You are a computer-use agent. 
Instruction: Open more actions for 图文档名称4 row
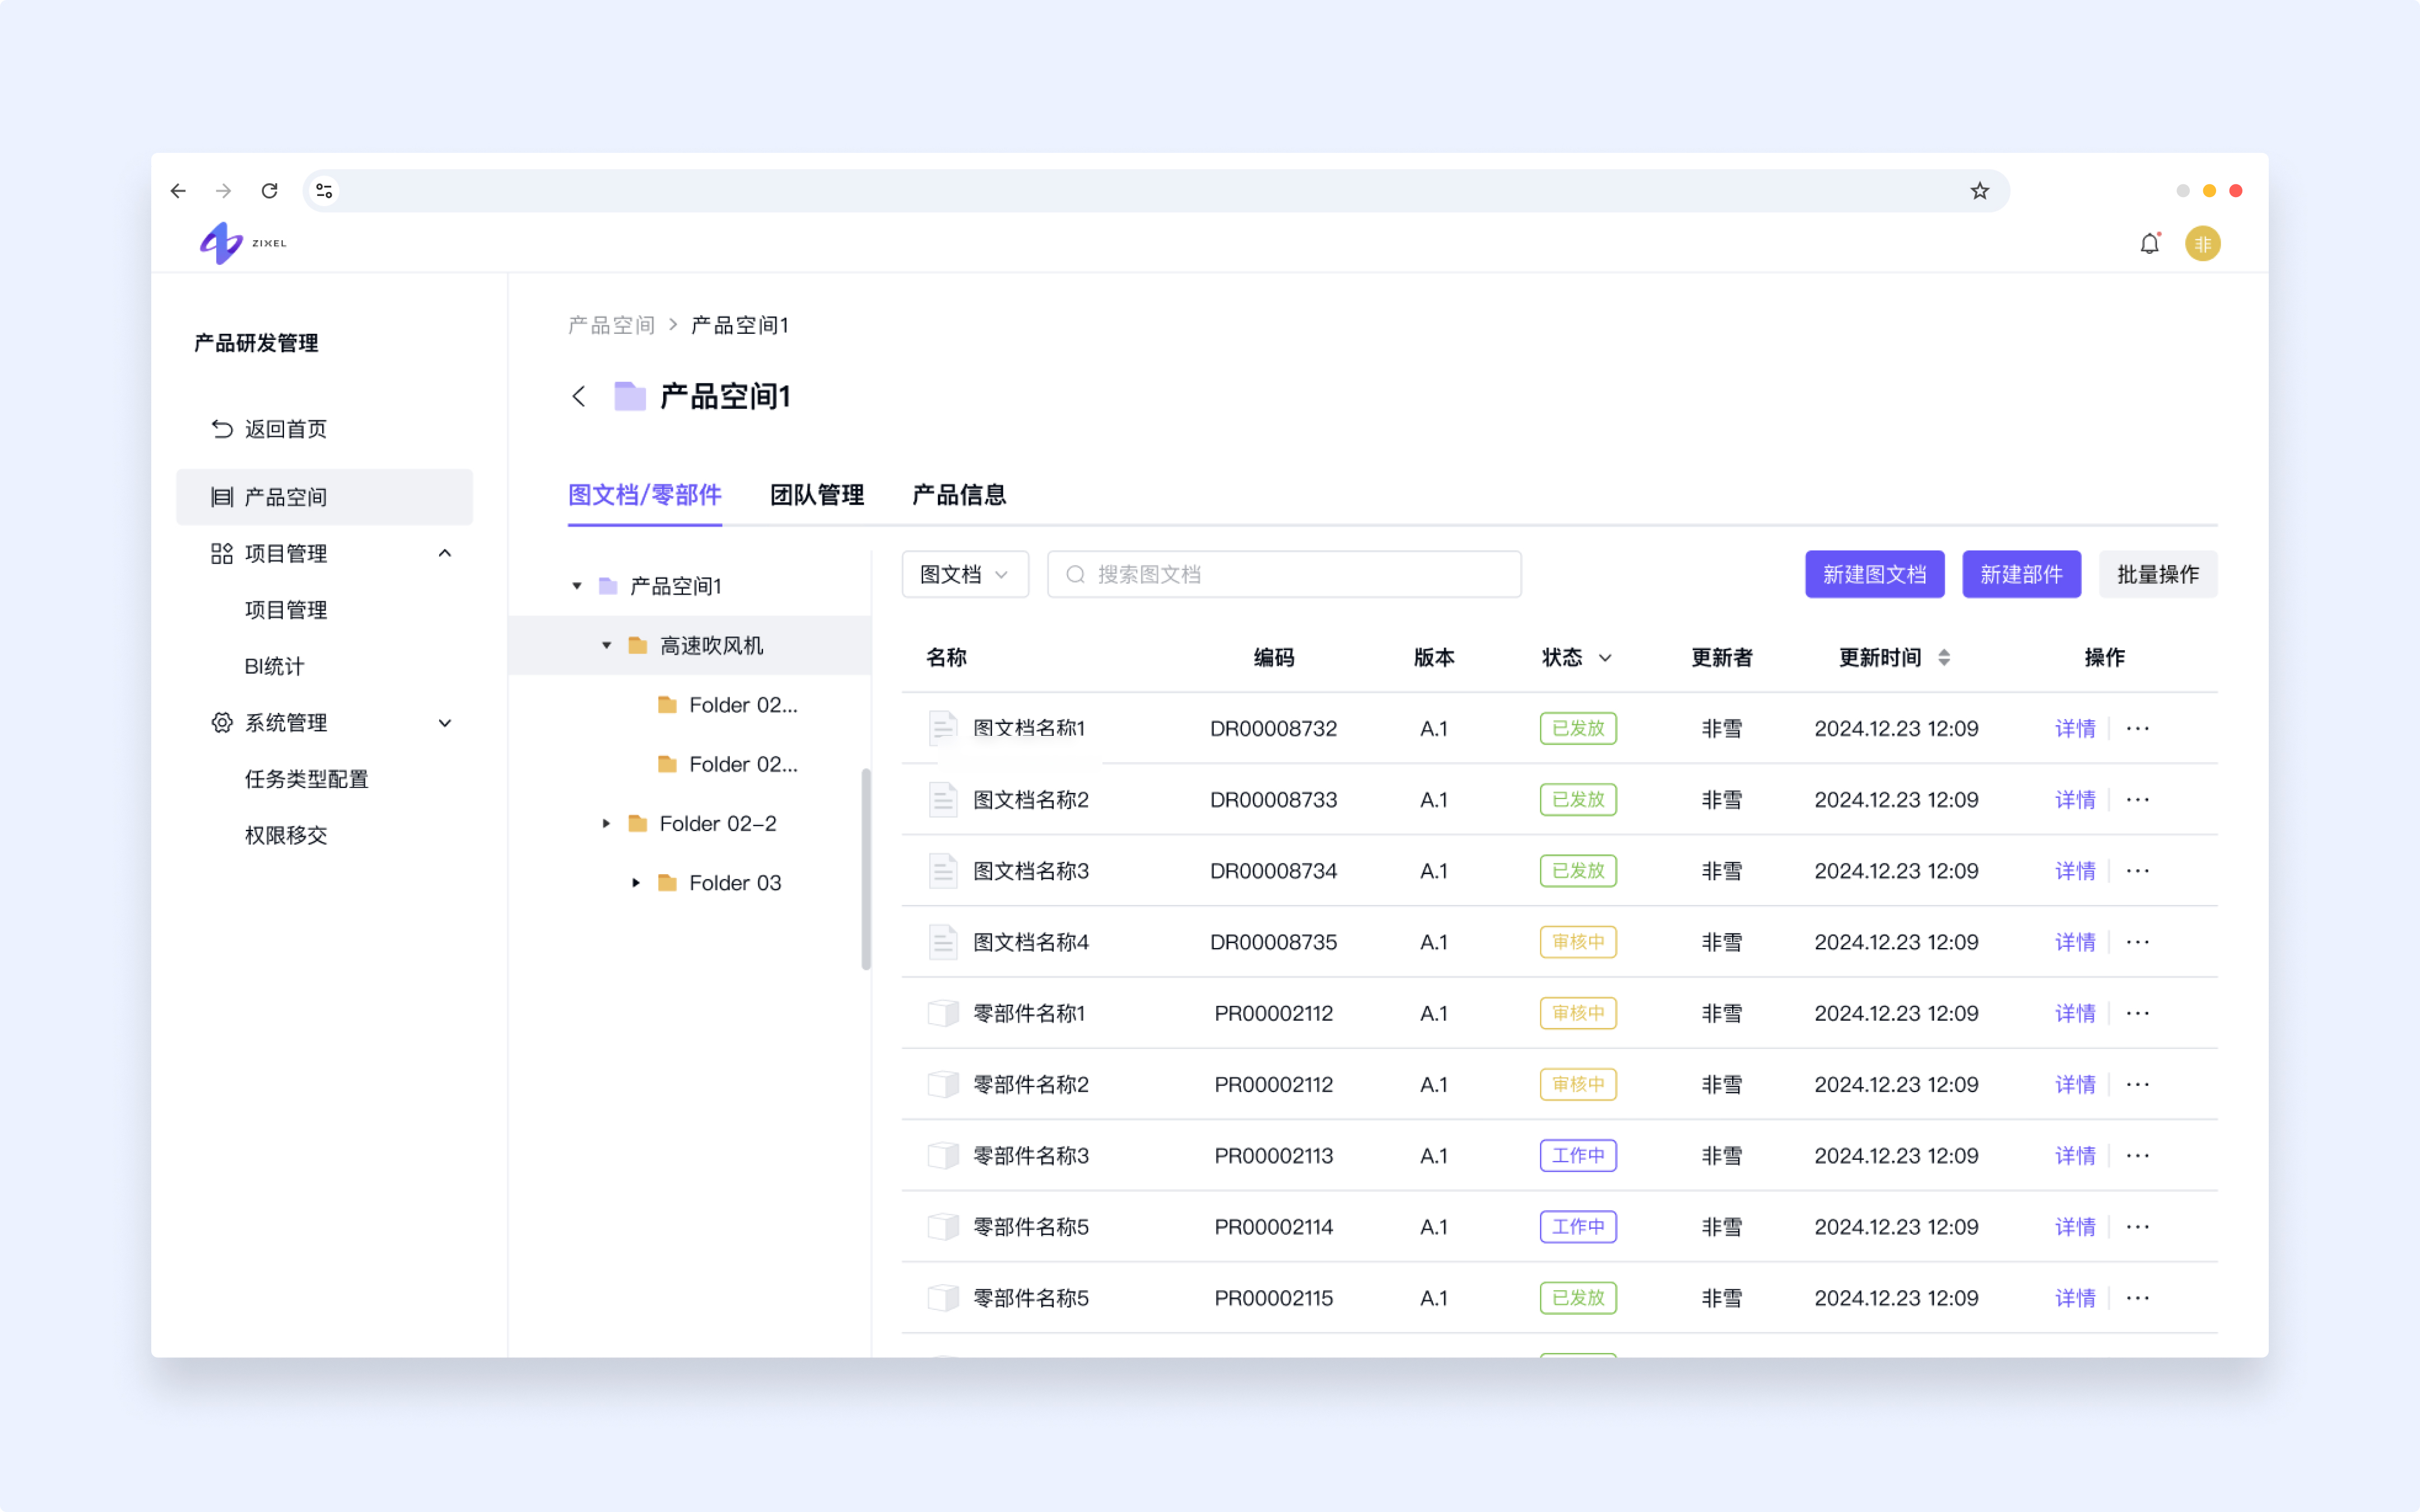pos(2138,942)
